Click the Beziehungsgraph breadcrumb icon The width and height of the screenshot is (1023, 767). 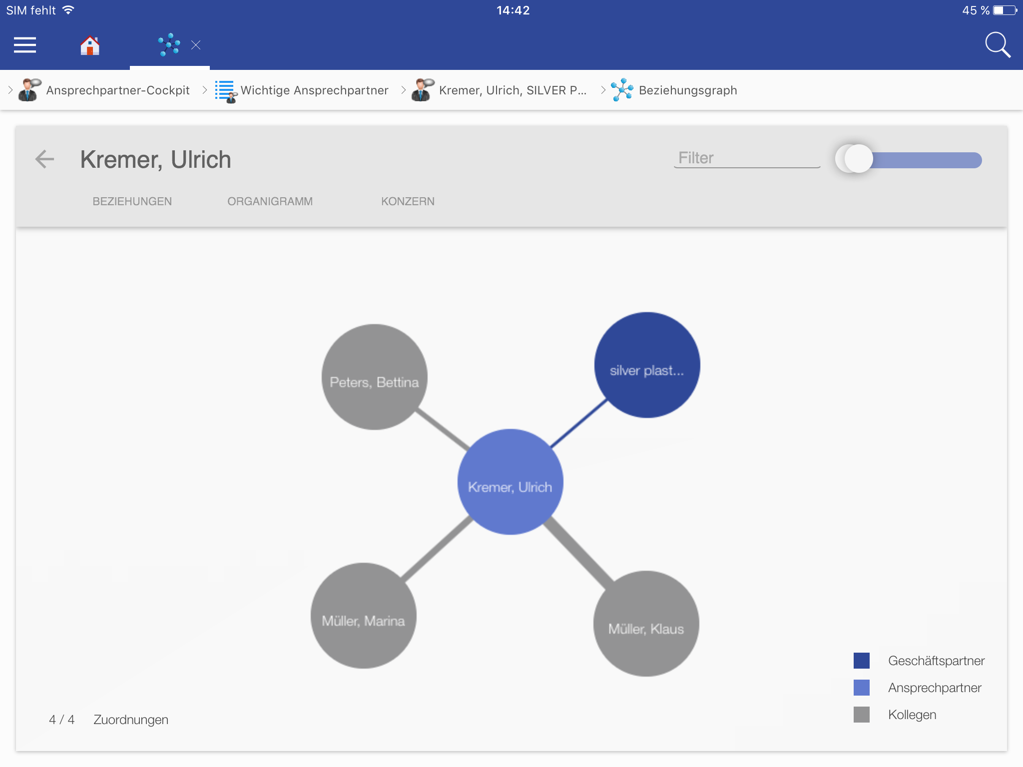(622, 90)
